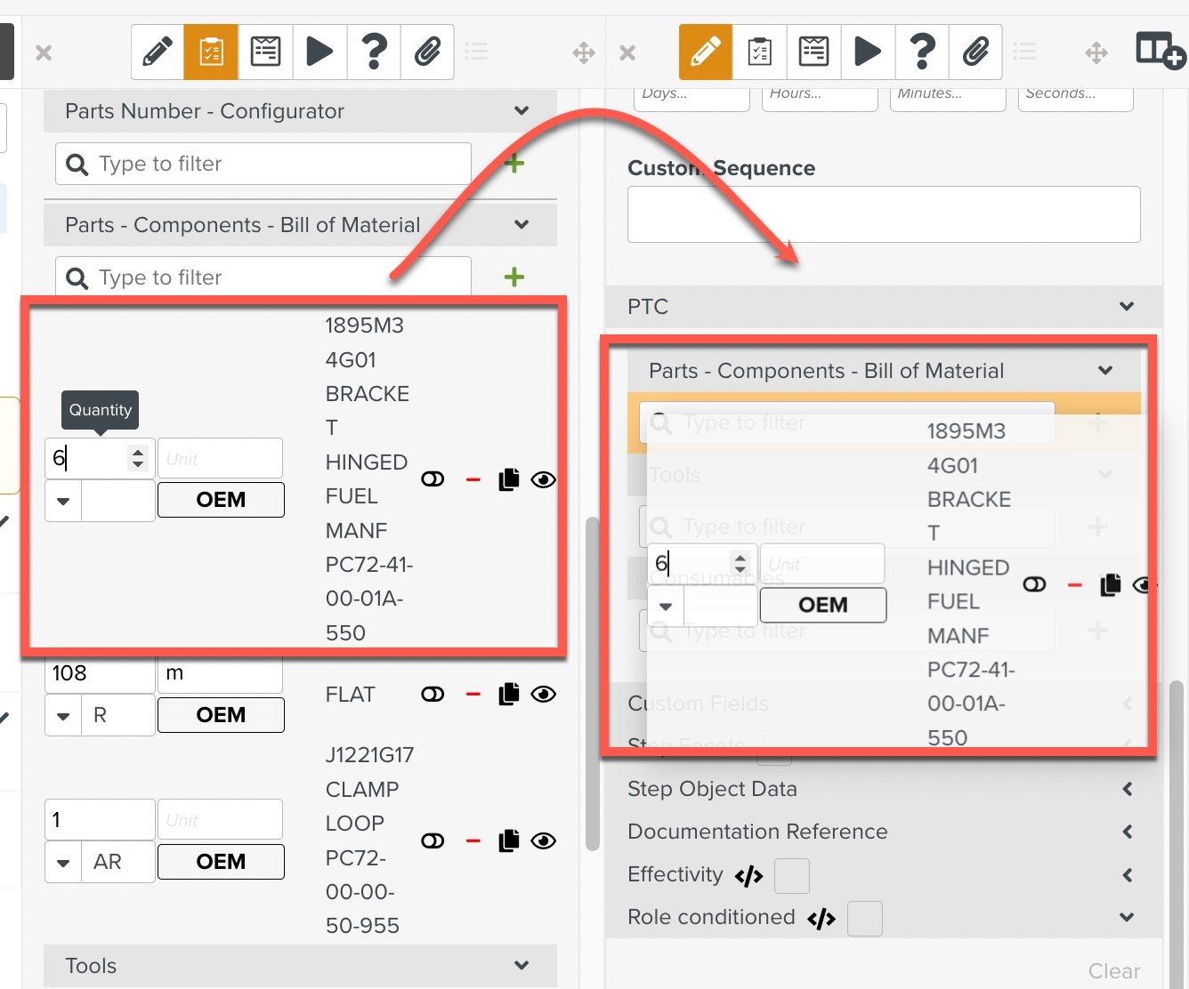
Task: Click the Custom Sequence text box
Action: click(884, 214)
